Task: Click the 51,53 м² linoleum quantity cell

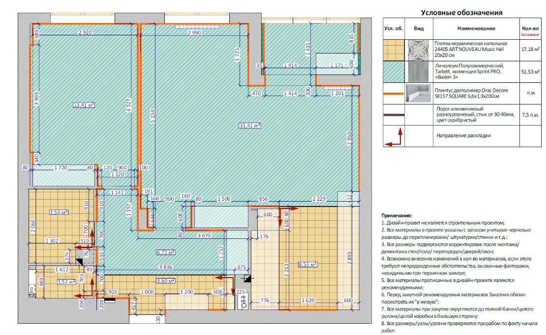Action: pos(530,72)
